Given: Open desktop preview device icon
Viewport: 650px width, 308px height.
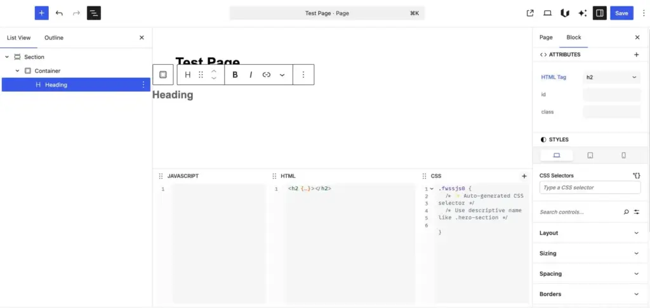Looking at the screenshot, I should [547, 13].
